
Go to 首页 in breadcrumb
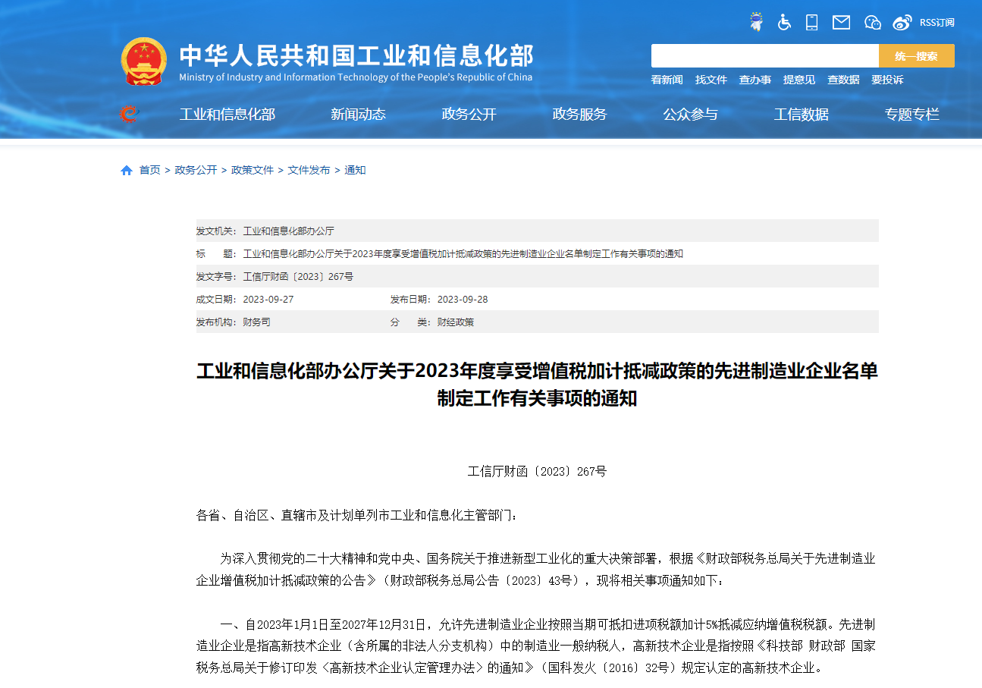pos(149,170)
